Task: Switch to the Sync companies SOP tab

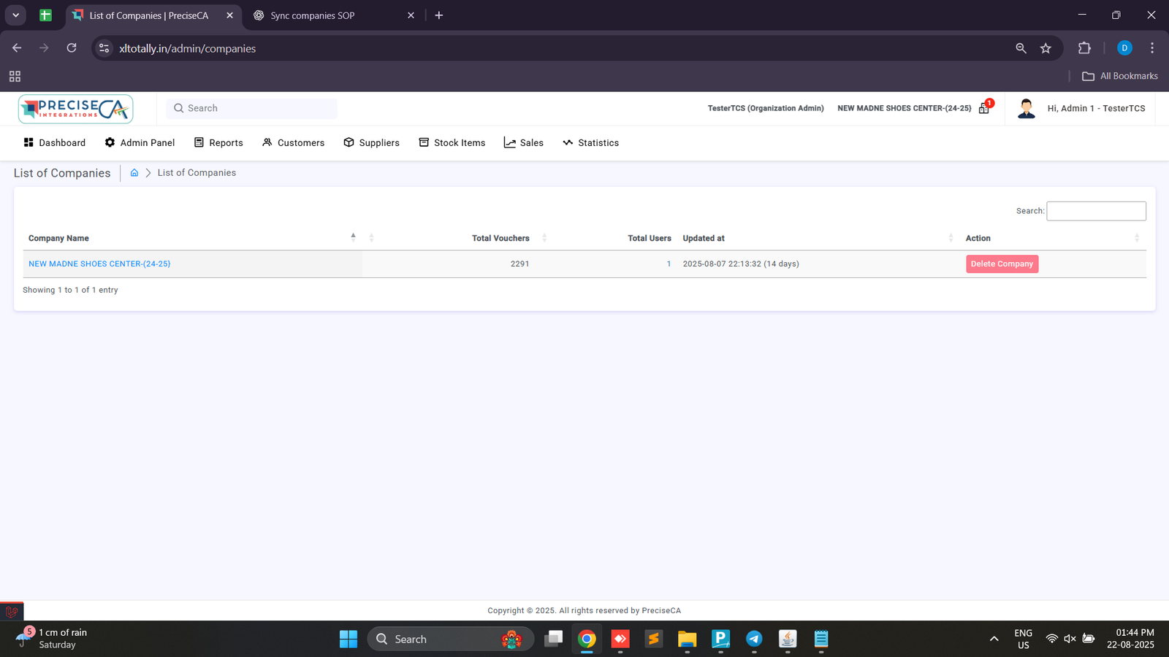Action: [313, 15]
